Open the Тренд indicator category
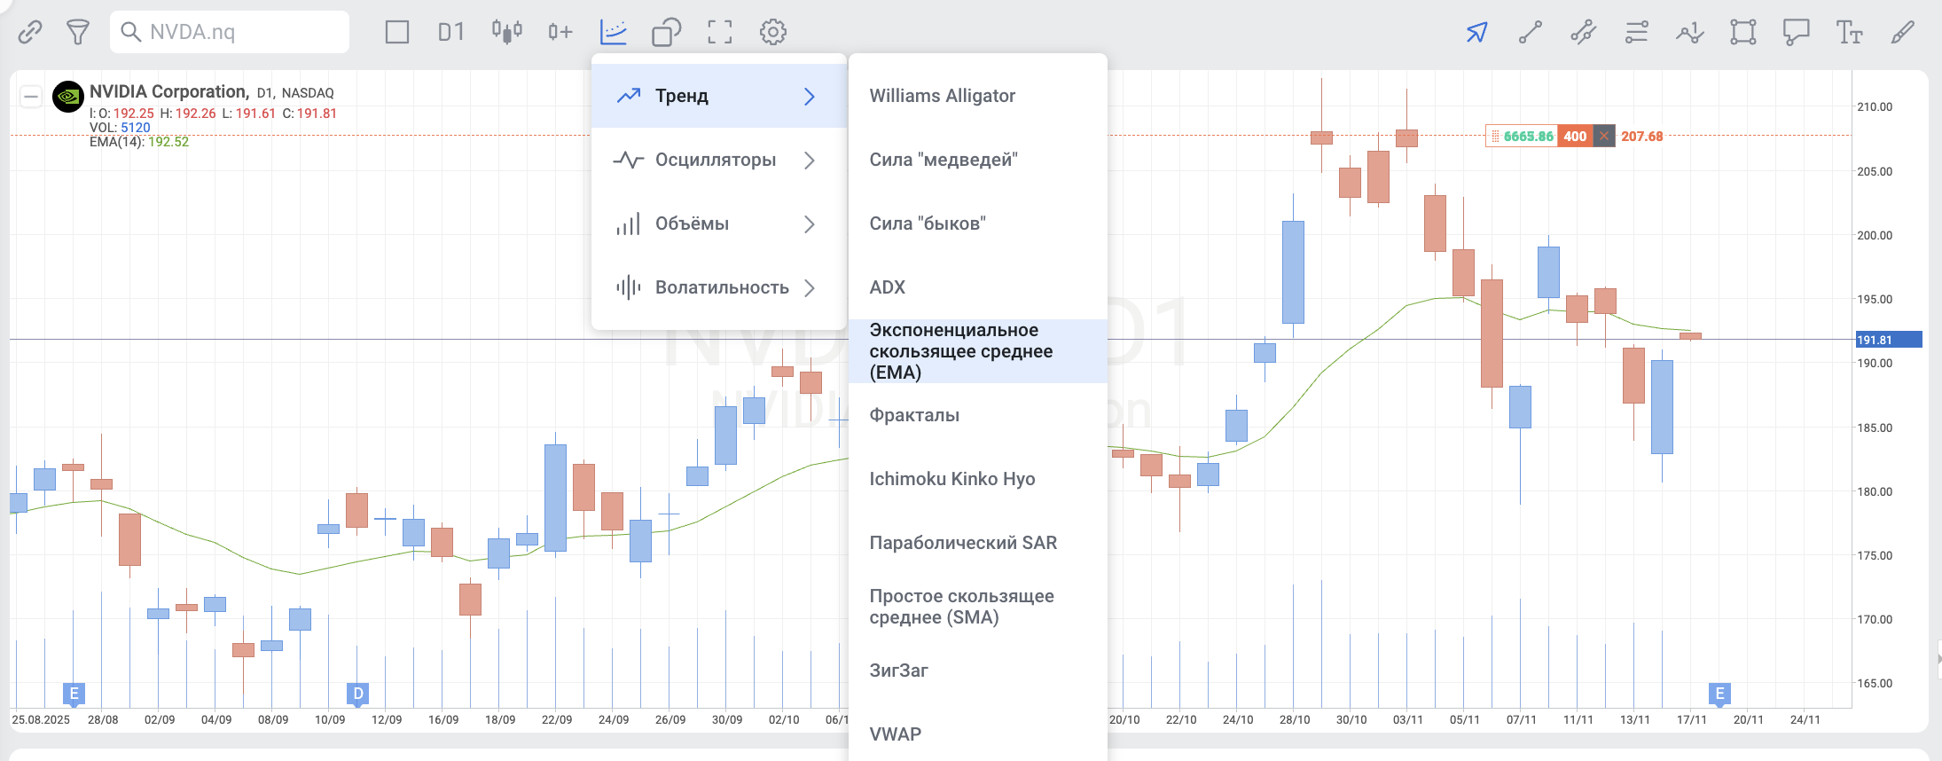 (x=719, y=96)
